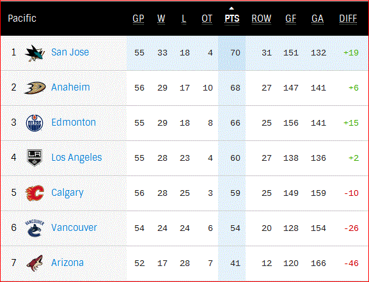
Task: Sort standings by DIFF column header
Action: point(348,19)
